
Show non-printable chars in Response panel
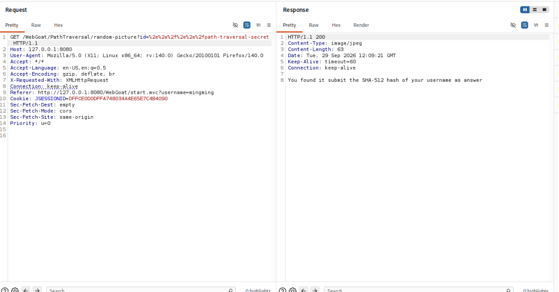pyautogui.click(x=536, y=25)
